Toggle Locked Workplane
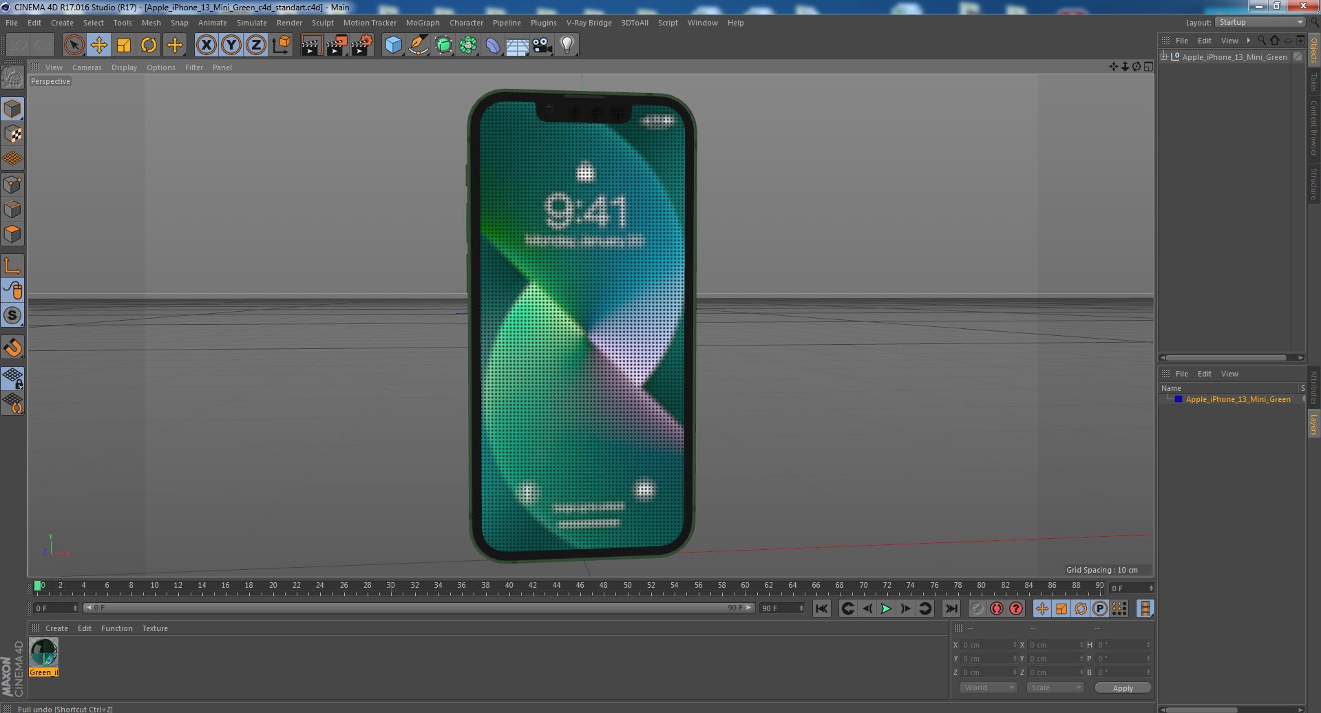The height and width of the screenshot is (713, 1321). (x=12, y=378)
